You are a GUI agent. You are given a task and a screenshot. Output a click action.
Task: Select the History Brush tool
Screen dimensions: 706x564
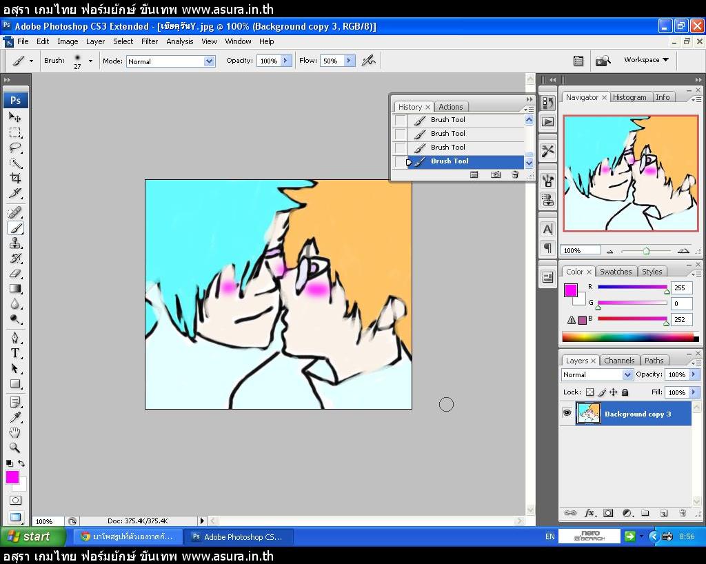[15, 259]
